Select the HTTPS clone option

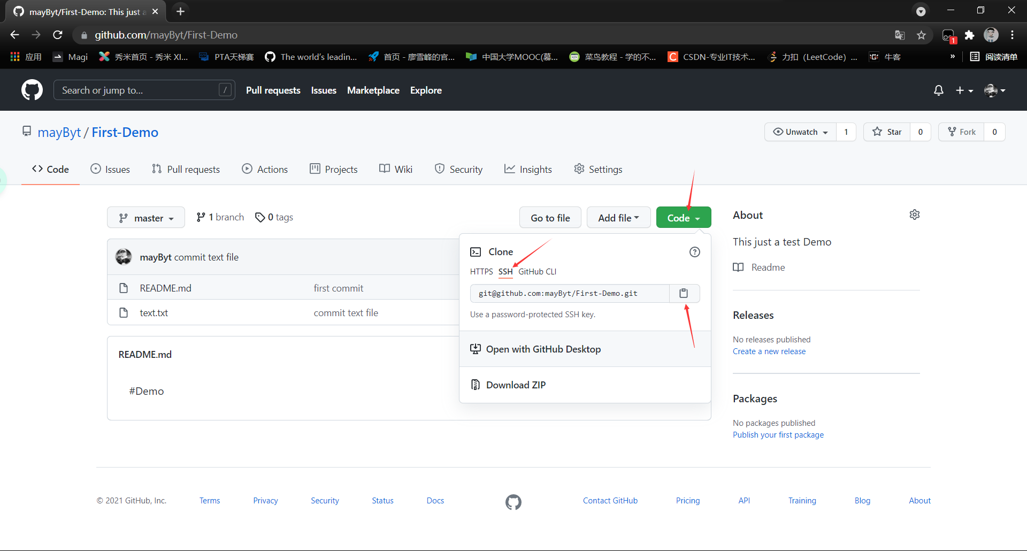(481, 272)
